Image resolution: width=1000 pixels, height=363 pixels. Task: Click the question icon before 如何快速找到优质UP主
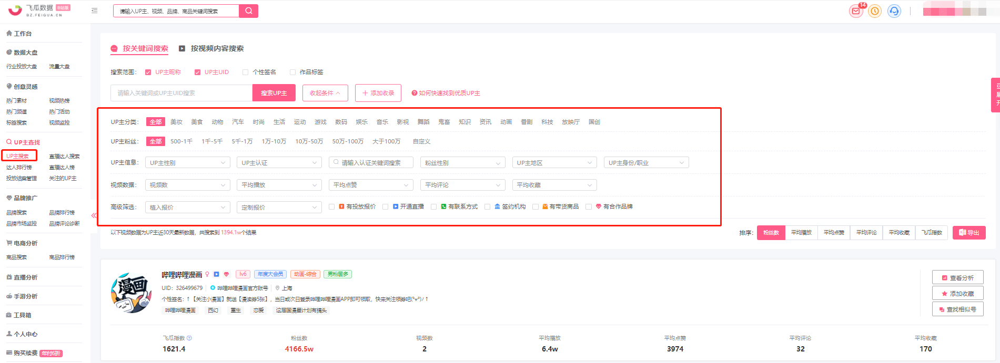coord(415,93)
